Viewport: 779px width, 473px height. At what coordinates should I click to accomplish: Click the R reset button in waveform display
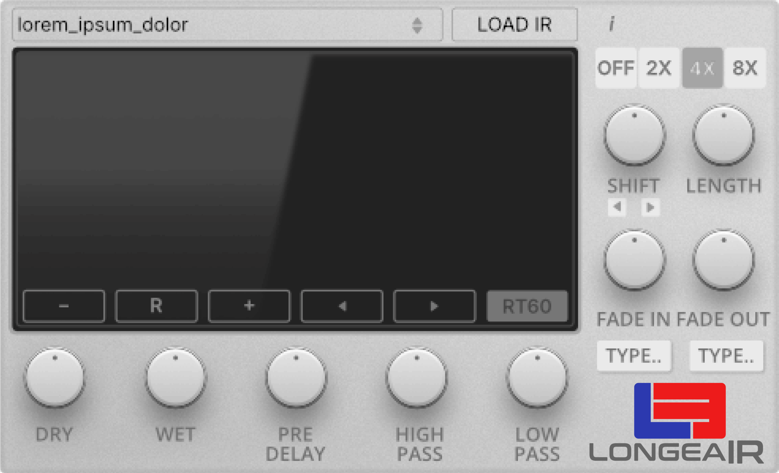click(x=156, y=306)
